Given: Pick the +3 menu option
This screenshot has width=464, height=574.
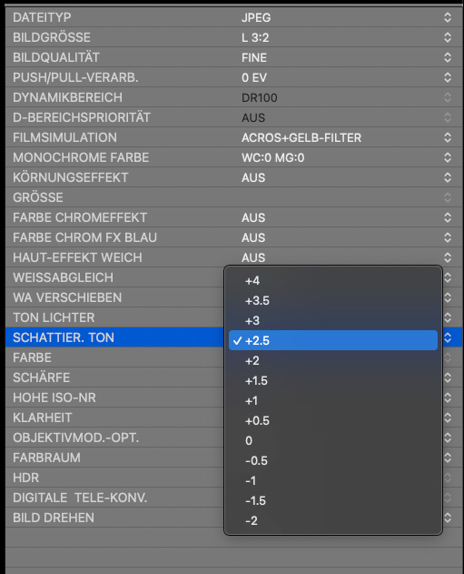Looking at the screenshot, I should (333, 321).
